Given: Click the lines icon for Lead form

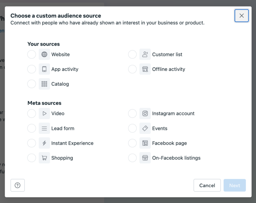Looking at the screenshot, I should point(44,128).
